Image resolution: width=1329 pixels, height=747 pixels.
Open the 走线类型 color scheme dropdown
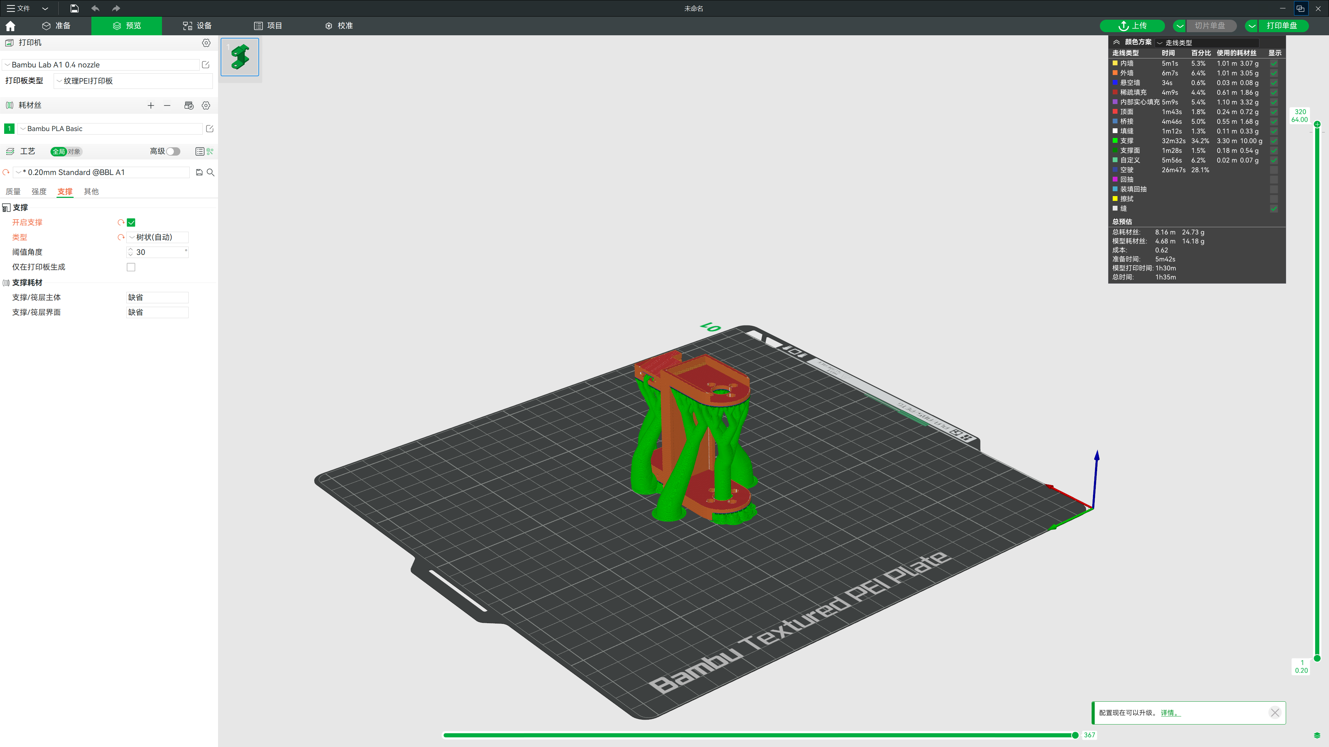pos(1207,43)
